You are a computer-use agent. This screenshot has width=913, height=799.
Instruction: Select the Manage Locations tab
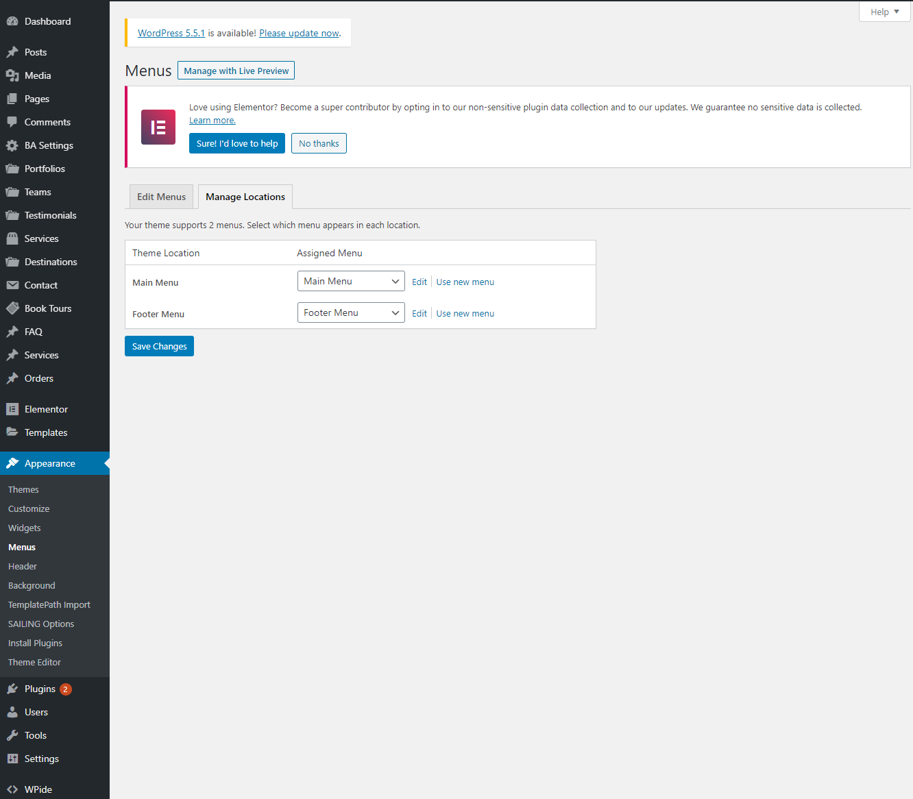245,197
